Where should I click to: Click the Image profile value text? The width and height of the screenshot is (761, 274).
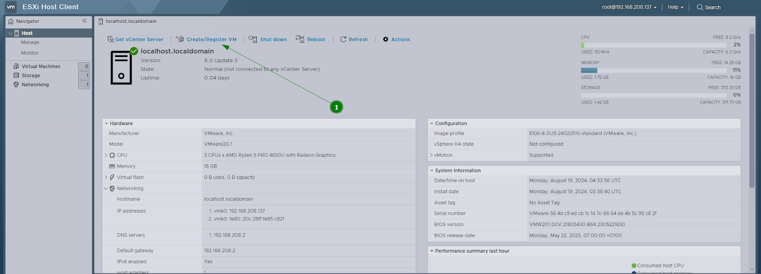click(x=583, y=133)
